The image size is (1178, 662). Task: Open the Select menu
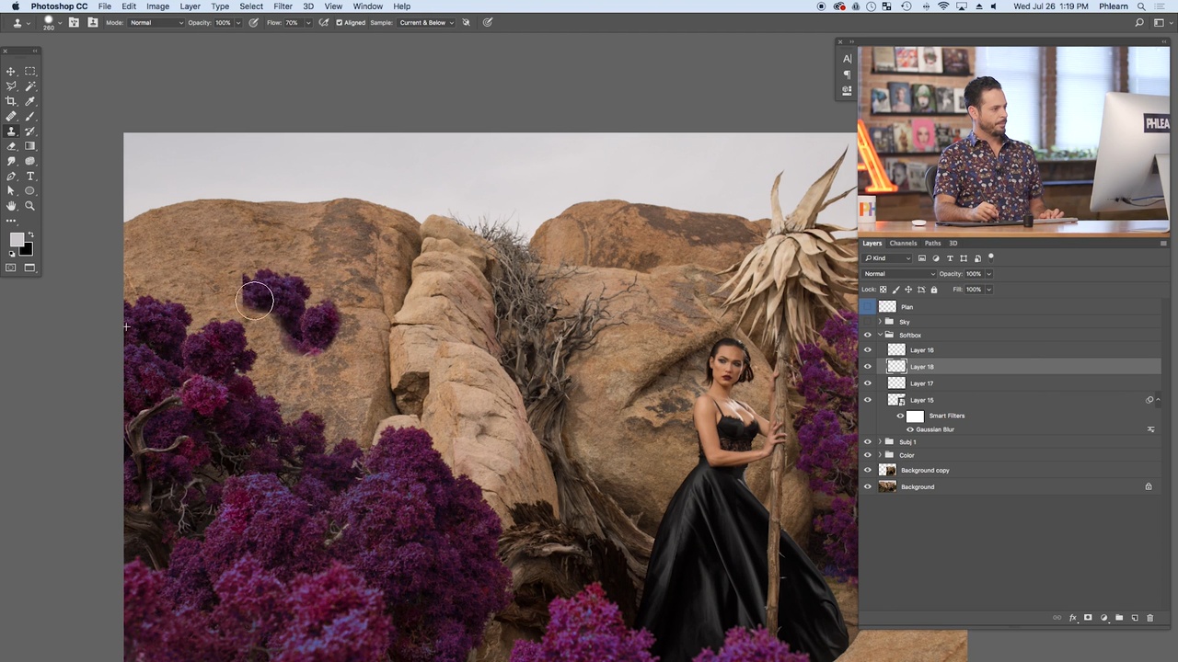point(251,6)
